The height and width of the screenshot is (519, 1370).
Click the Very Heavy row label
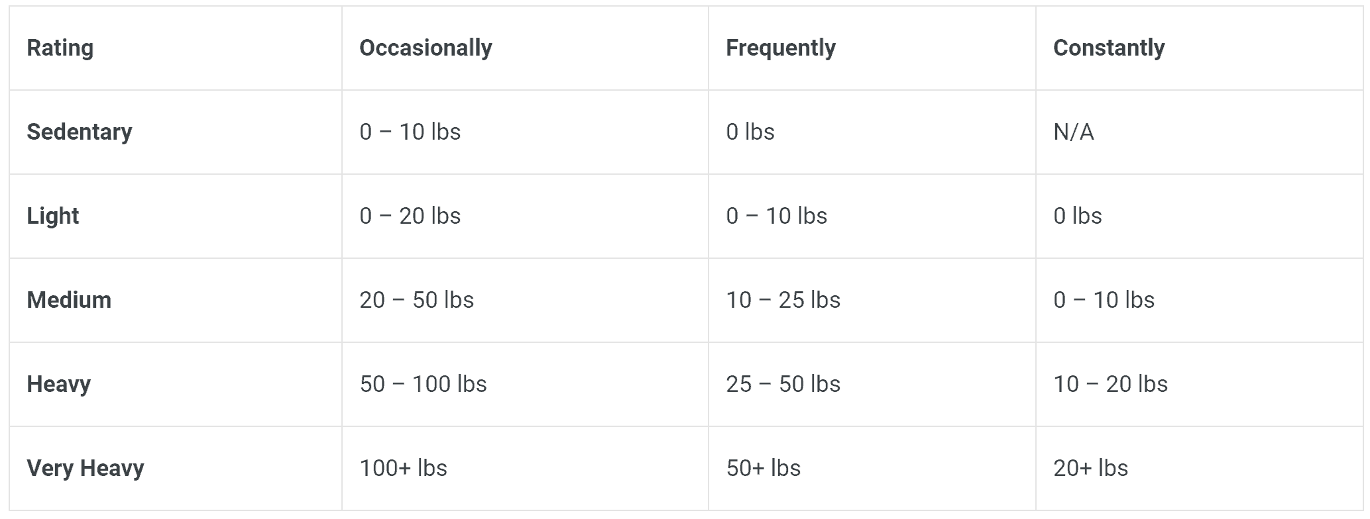coord(86,468)
